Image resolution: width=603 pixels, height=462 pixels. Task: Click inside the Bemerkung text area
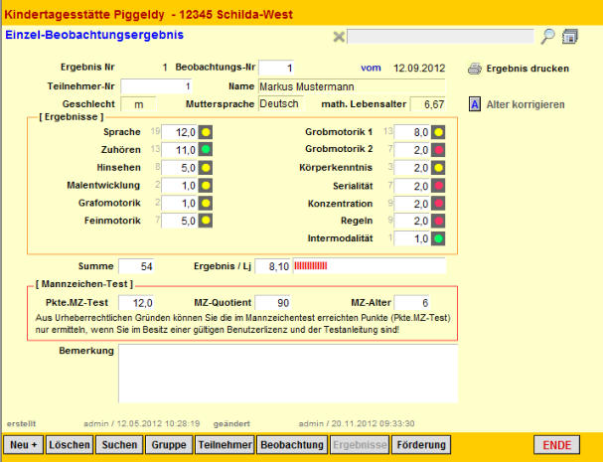click(288, 374)
